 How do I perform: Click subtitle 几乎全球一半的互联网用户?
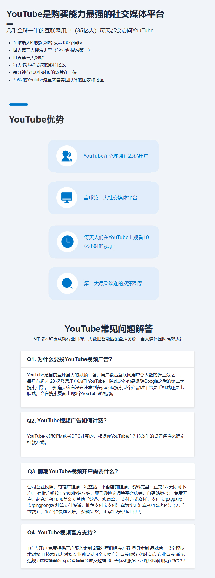tap(80, 31)
